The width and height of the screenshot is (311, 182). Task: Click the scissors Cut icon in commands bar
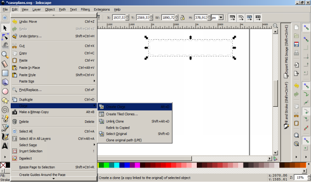296,115
